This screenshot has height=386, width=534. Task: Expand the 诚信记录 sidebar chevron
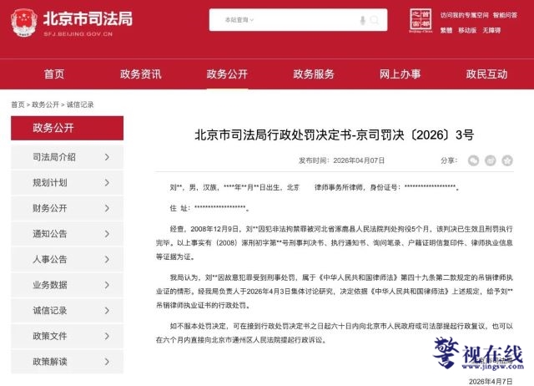pos(107,311)
